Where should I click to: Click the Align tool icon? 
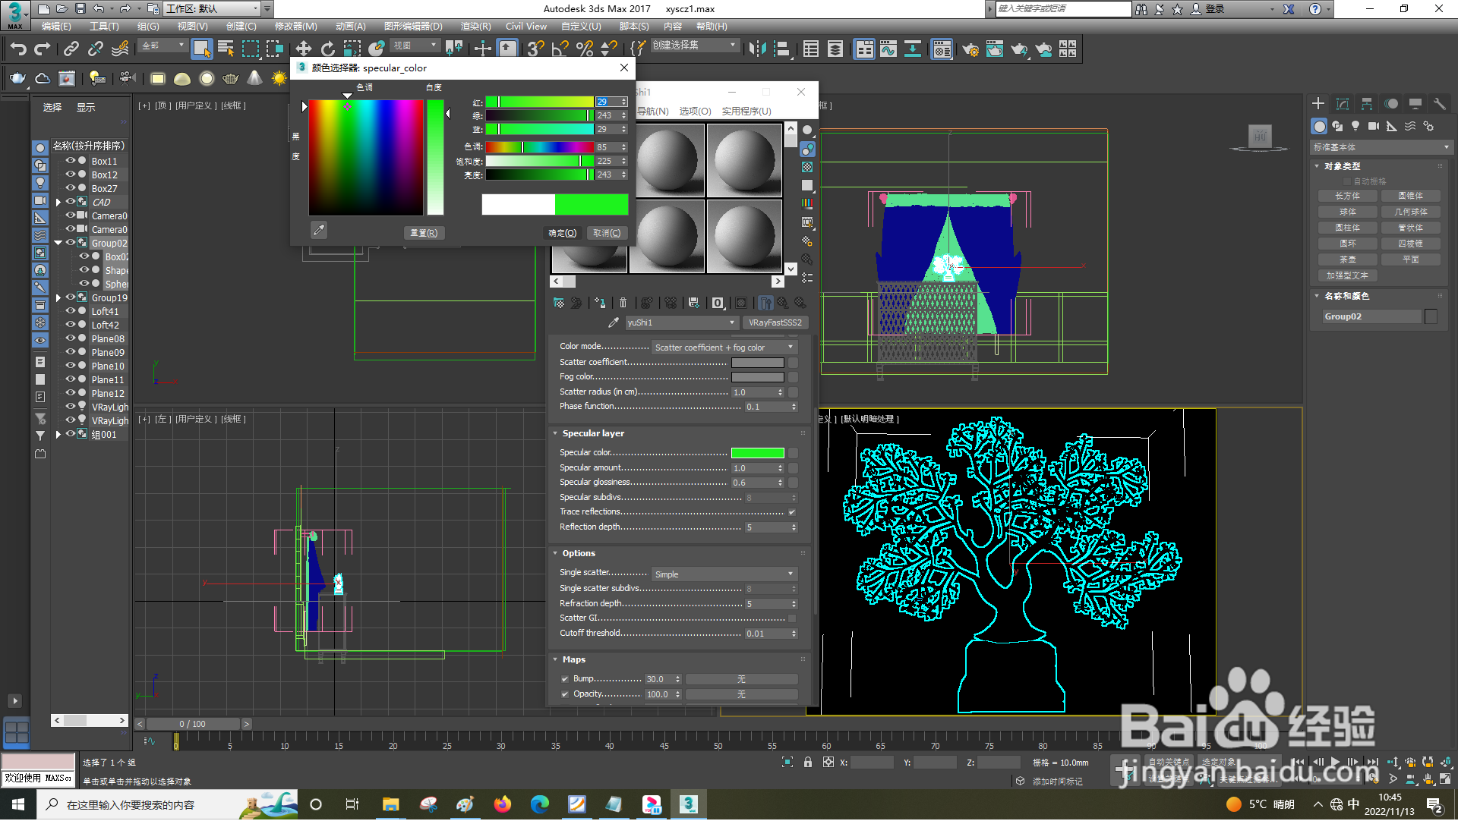coord(781,49)
